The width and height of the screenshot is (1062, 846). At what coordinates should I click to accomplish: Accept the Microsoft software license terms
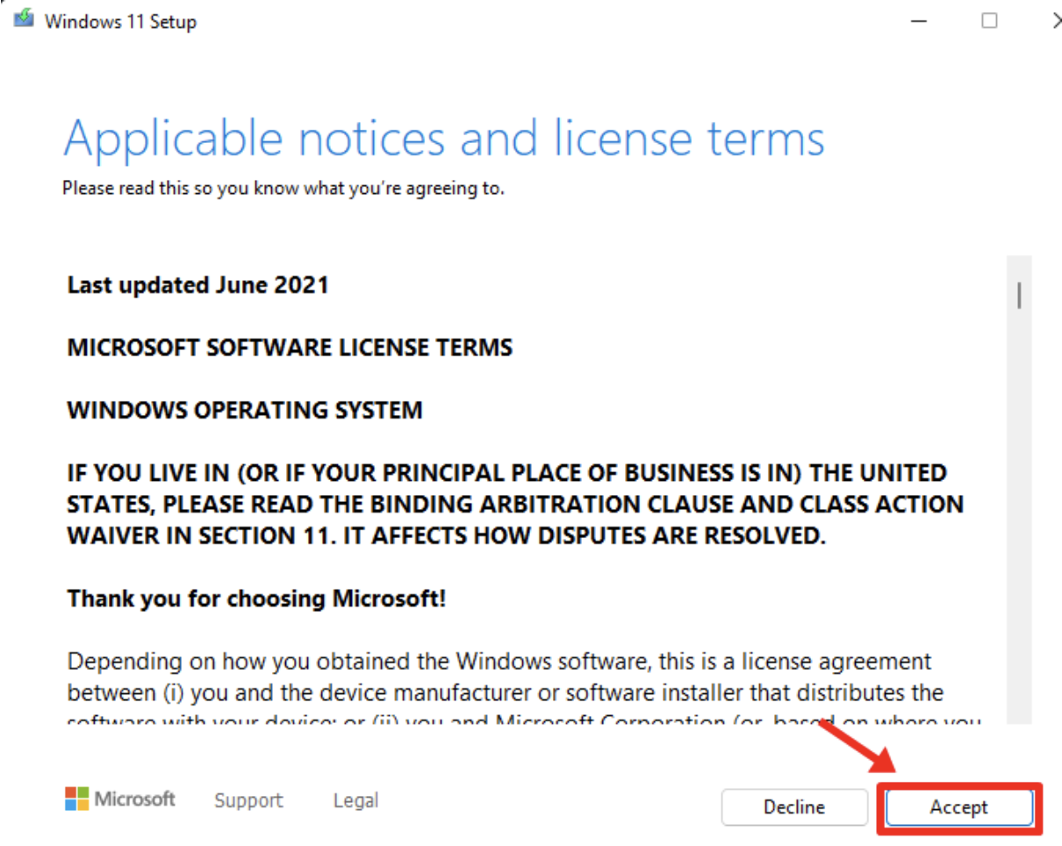click(x=958, y=807)
